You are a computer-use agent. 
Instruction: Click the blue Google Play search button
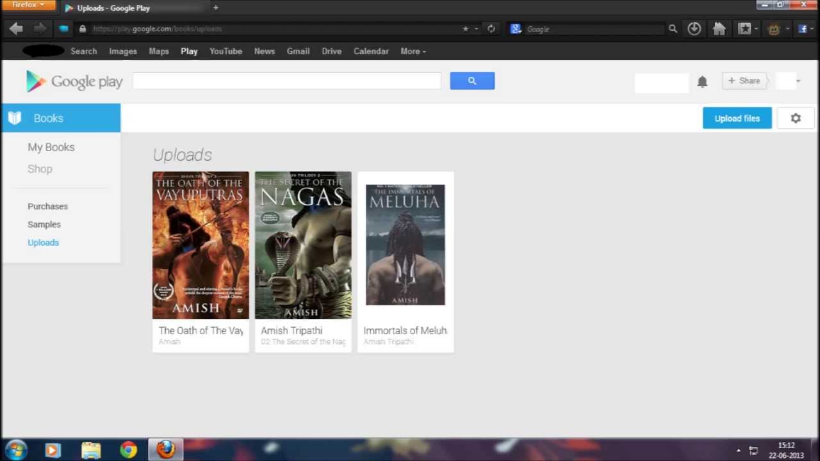point(472,81)
